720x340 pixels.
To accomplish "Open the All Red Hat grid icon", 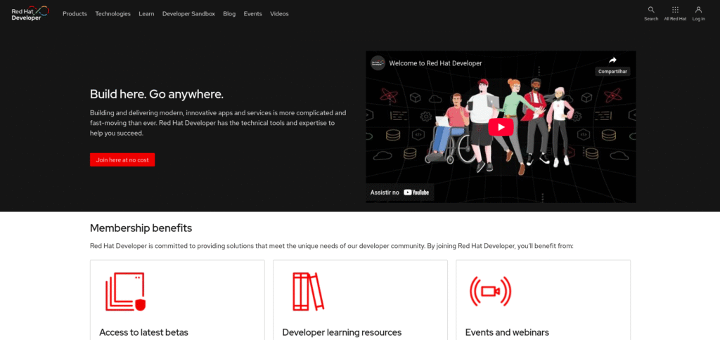I will pos(675,10).
